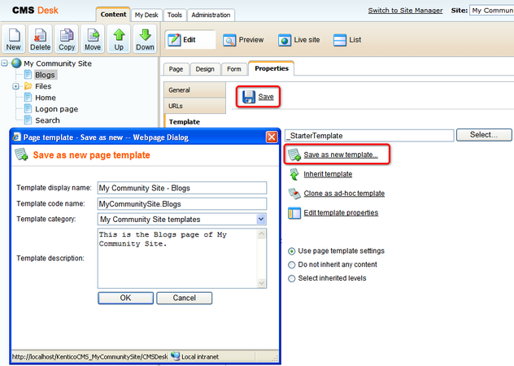This screenshot has height=366, width=514.
Task: Switch to Preview mode
Action: pyautogui.click(x=243, y=40)
